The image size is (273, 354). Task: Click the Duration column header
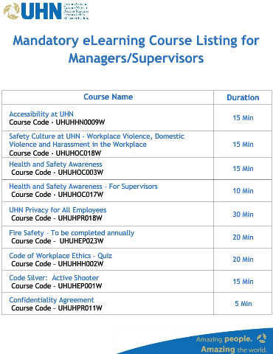[x=243, y=97]
